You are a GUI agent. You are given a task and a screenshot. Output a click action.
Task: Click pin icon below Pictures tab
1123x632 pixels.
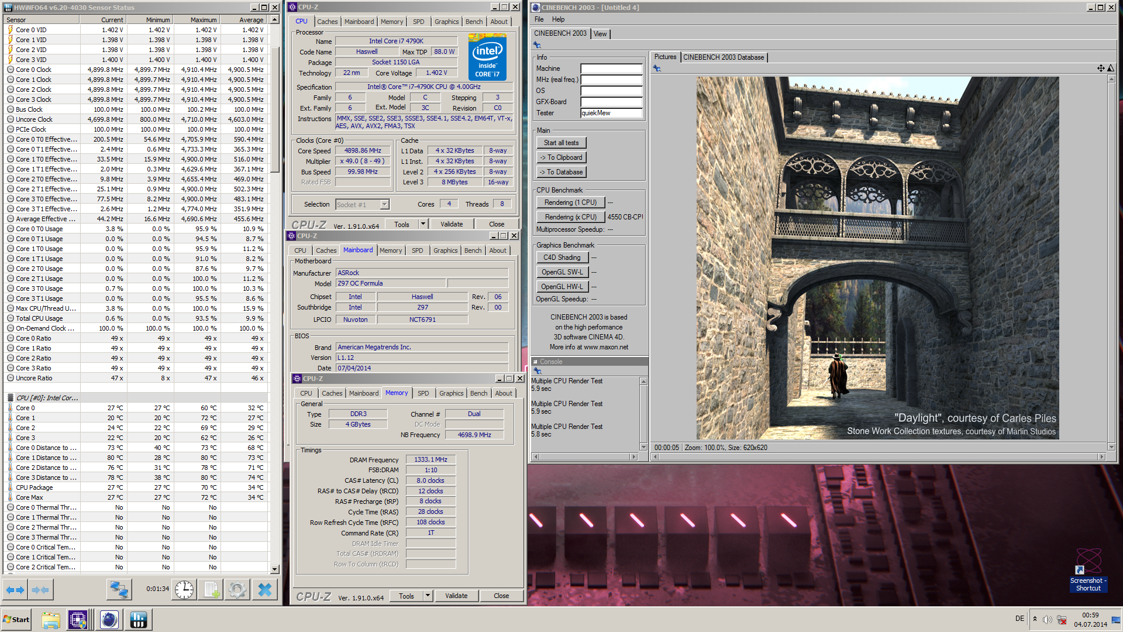coord(657,68)
